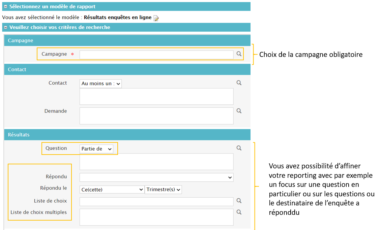Click in the mandatory Campagne text field
Screen dimensions: 379x230
pyautogui.click(x=156, y=55)
